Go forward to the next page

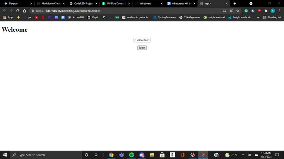coord(11,11)
